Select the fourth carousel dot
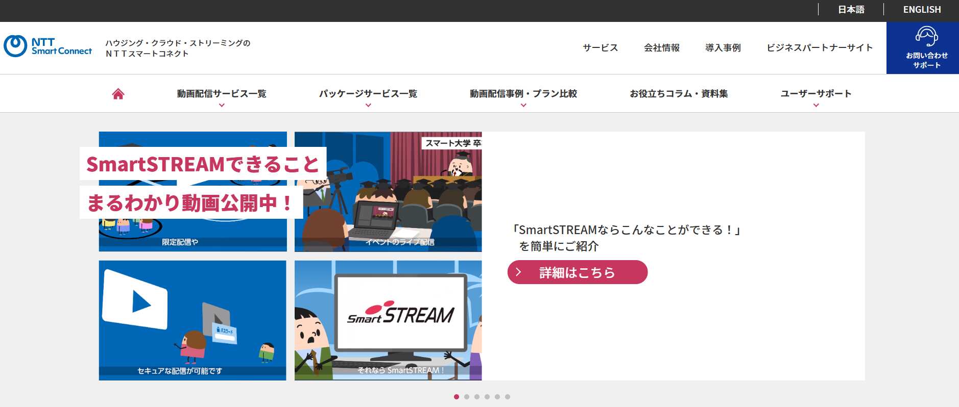The height and width of the screenshot is (407, 959). [x=487, y=397]
